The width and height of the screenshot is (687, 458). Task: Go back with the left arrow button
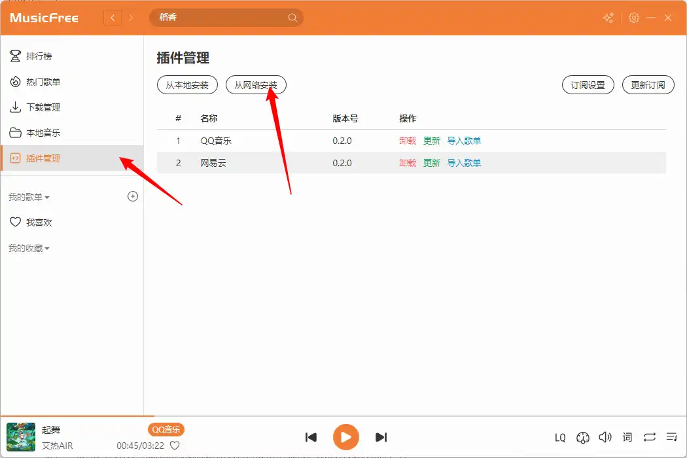[113, 18]
